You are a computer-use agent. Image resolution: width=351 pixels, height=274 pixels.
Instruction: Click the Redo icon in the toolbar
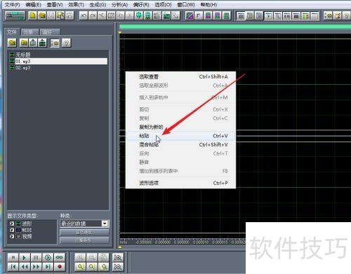point(93,15)
